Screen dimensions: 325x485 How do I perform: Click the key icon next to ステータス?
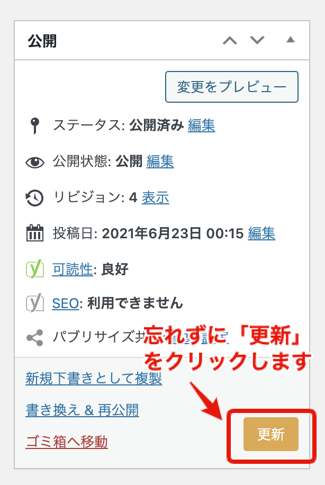click(34, 127)
